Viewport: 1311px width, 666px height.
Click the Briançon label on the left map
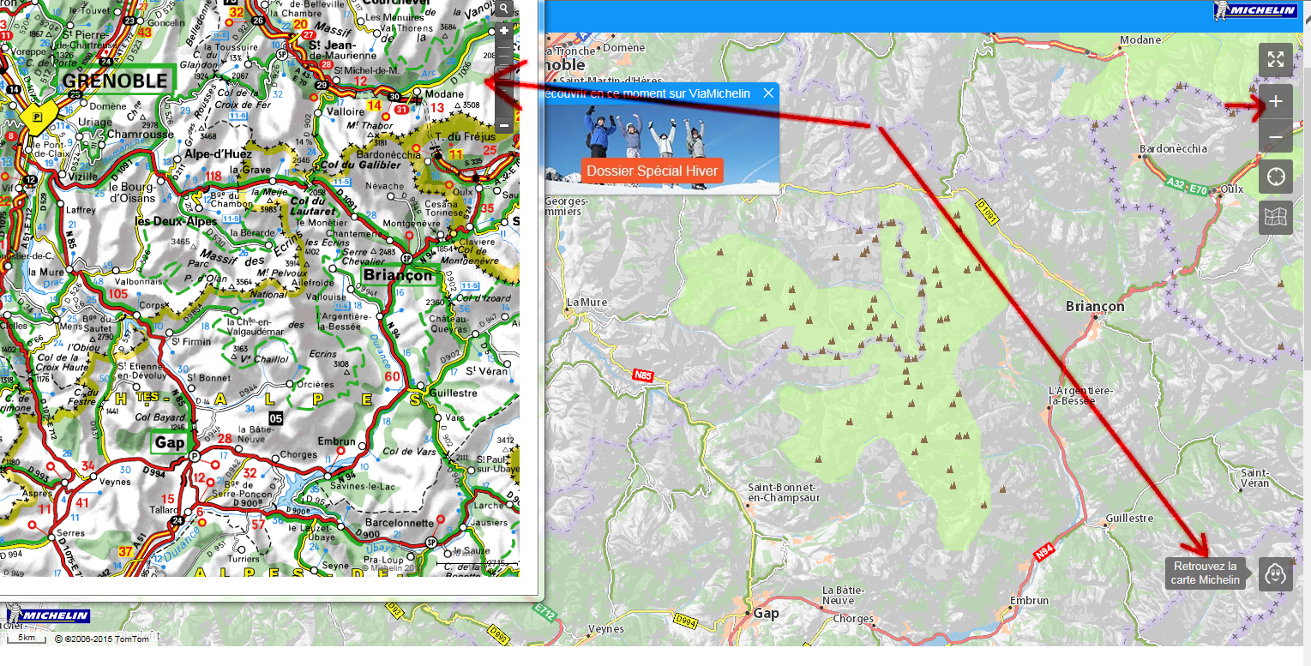click(399, 276)
